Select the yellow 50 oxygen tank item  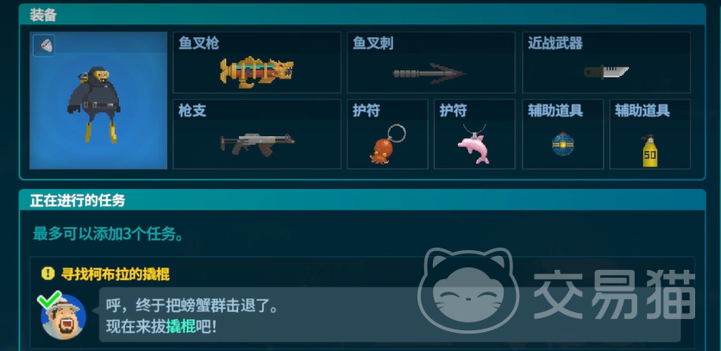pyautogui.click(x=649, y=151)
